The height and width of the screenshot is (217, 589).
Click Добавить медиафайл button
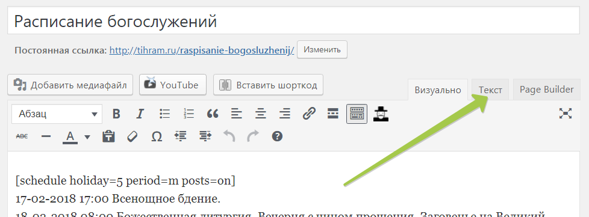(70, 85)
